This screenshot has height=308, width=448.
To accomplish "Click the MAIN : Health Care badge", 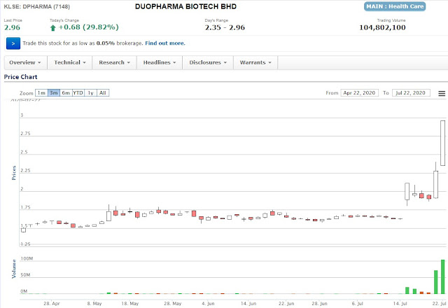I will tap(395, 6).
